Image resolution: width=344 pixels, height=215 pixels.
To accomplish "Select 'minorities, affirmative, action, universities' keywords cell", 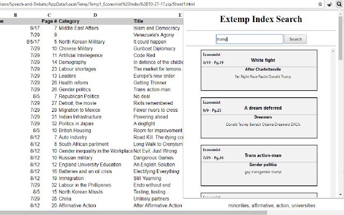I will [271, 205].
